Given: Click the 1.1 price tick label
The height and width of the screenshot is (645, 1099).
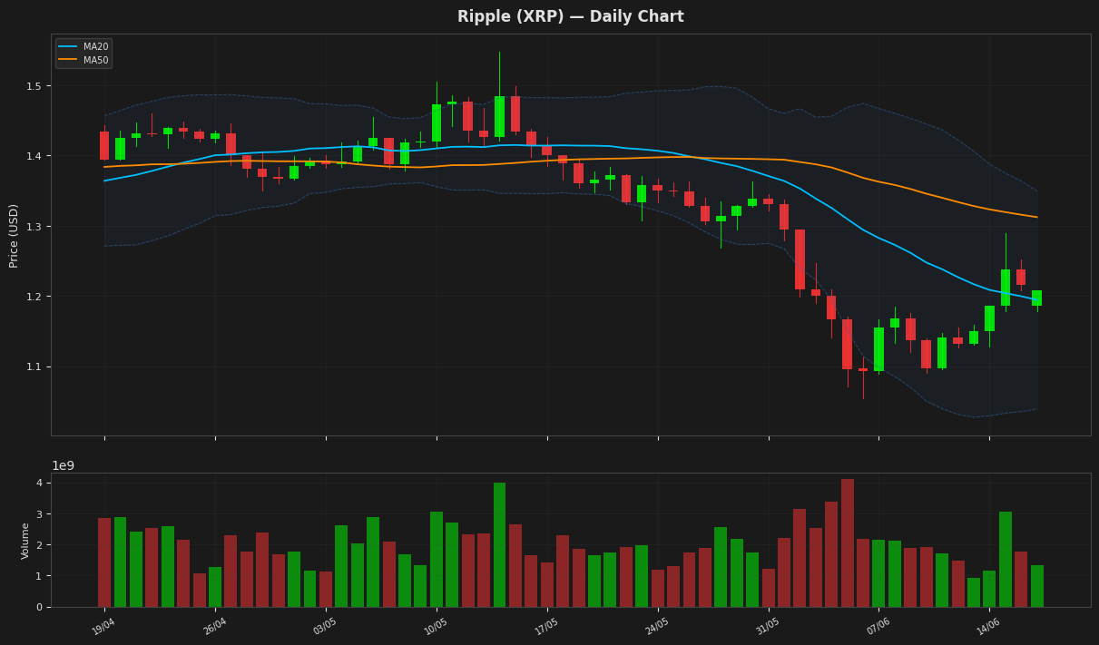Looking at the screenshot, I should pyautogui.click(x=35, y=366).
